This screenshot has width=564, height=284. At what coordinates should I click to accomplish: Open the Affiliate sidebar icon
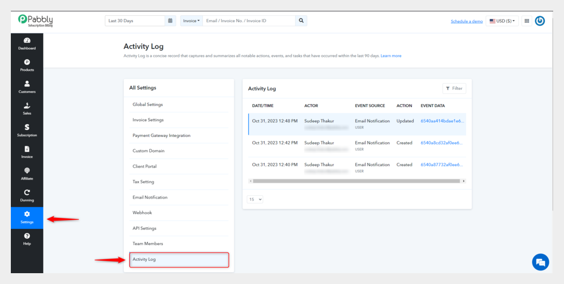point(27,174)
